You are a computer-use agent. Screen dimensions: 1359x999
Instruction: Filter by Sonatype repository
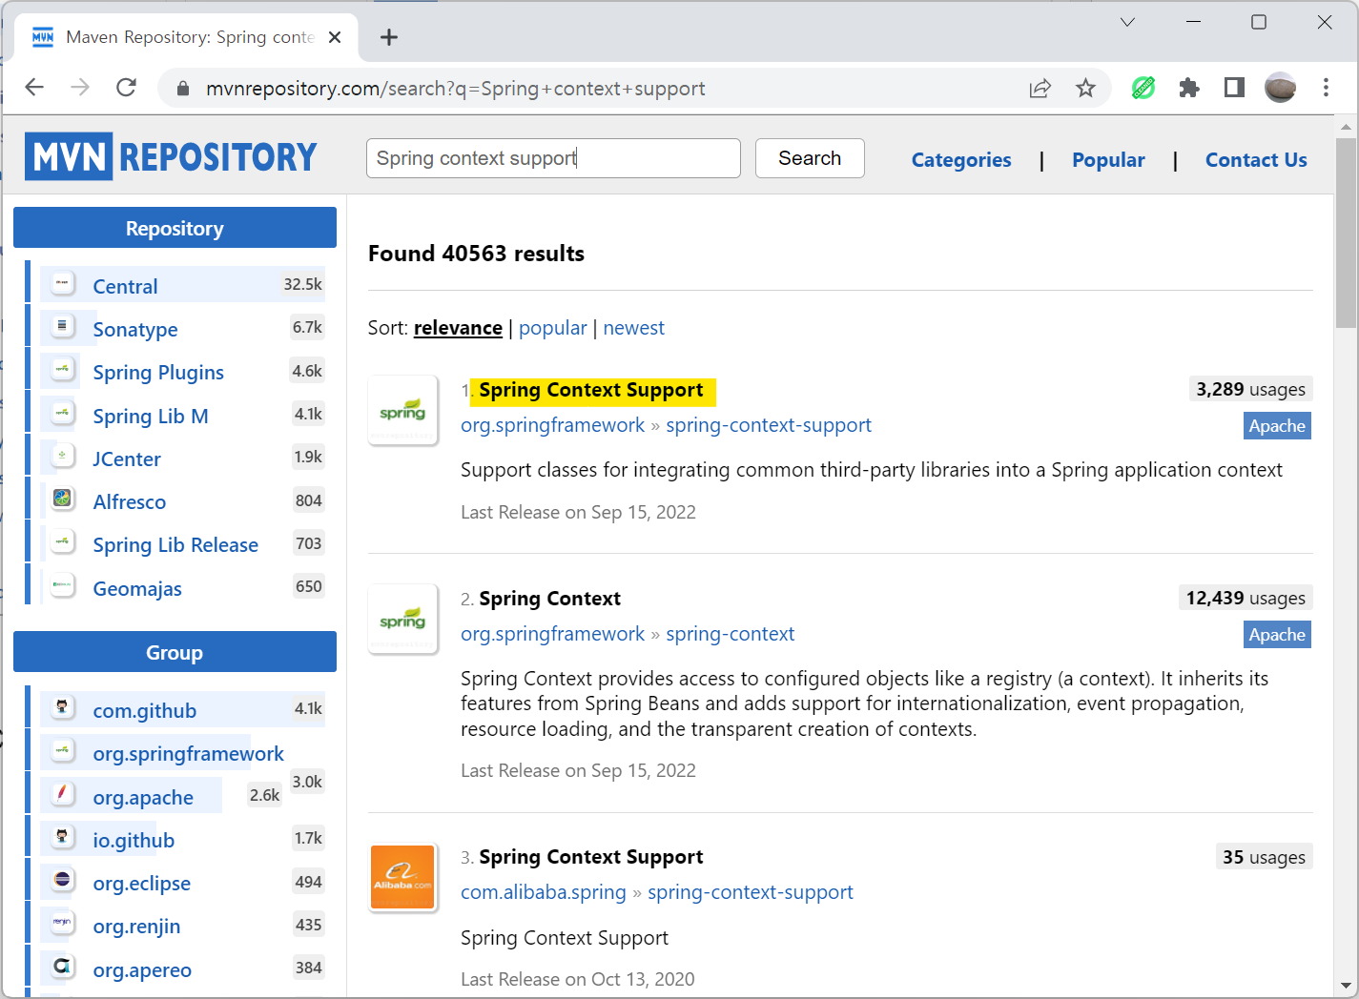135,329
